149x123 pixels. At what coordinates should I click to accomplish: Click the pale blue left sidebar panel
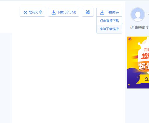6,78
